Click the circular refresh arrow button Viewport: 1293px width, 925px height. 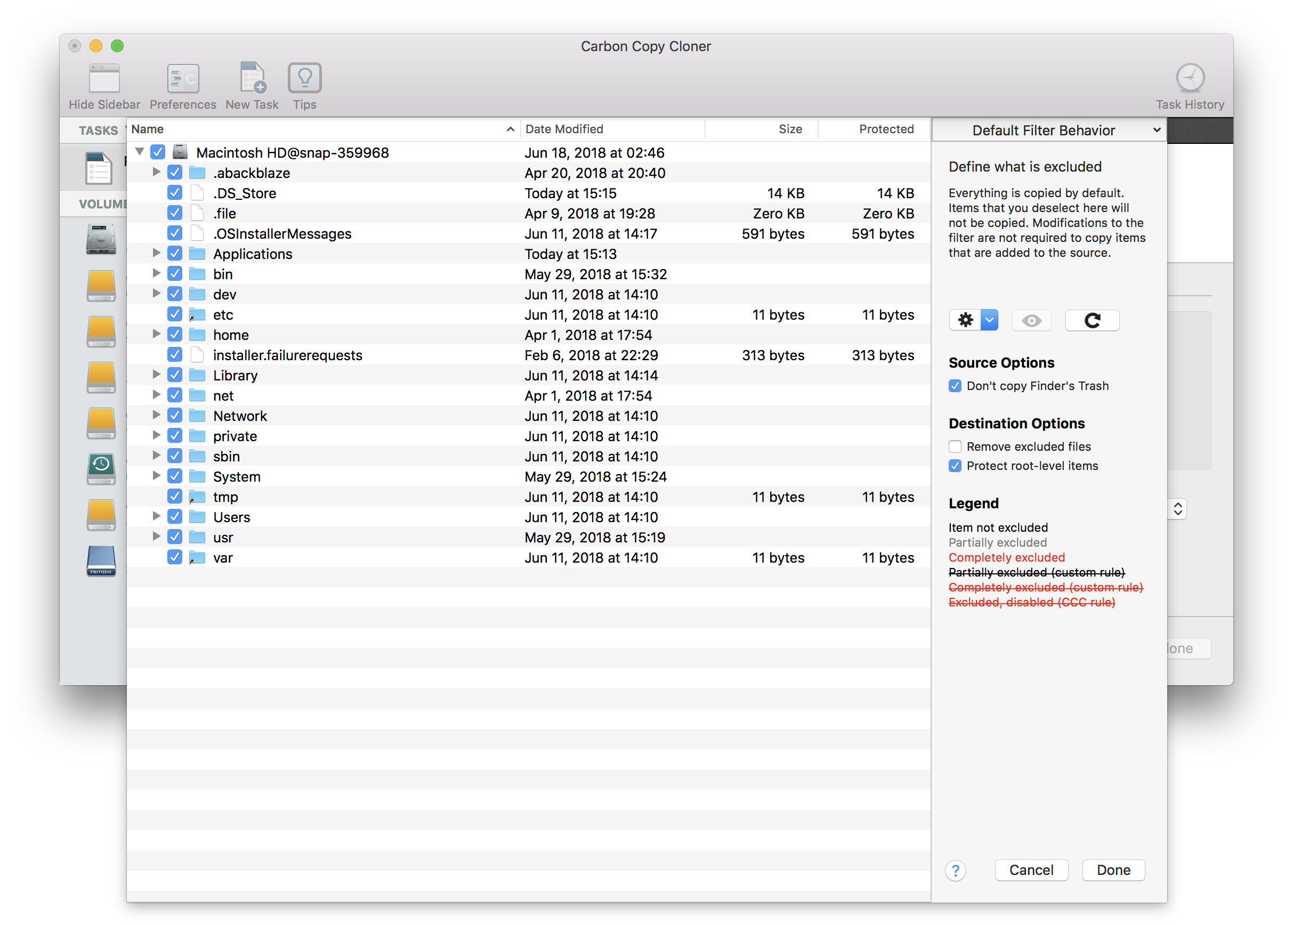point(1092,320)
